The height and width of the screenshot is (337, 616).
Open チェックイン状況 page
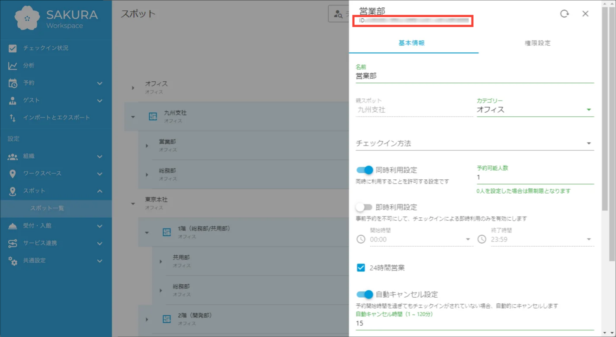coord(45,48)
